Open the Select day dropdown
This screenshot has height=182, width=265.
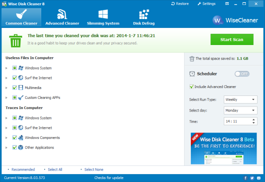240,111
